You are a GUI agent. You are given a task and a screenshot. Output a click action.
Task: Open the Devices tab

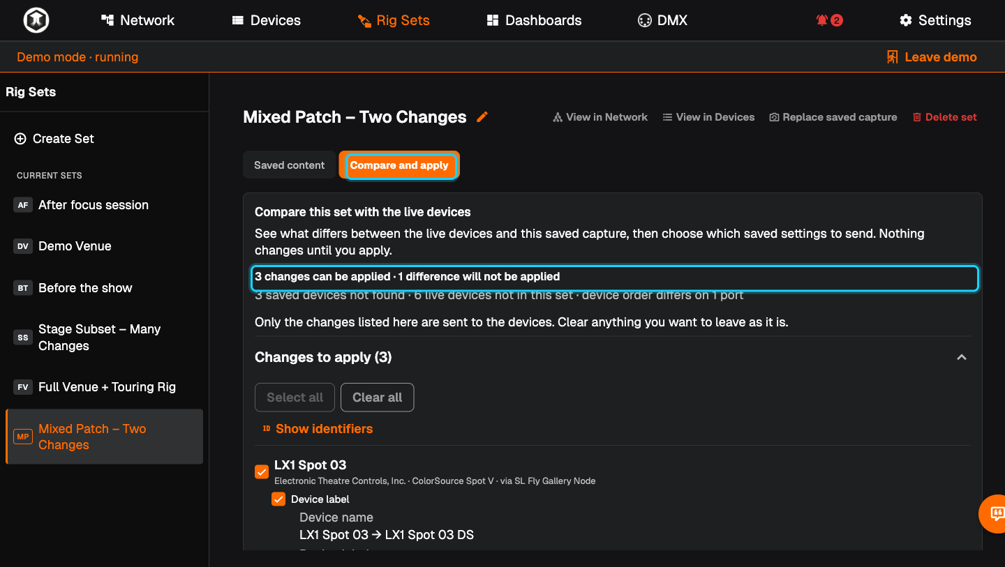[x=266, y=20]
